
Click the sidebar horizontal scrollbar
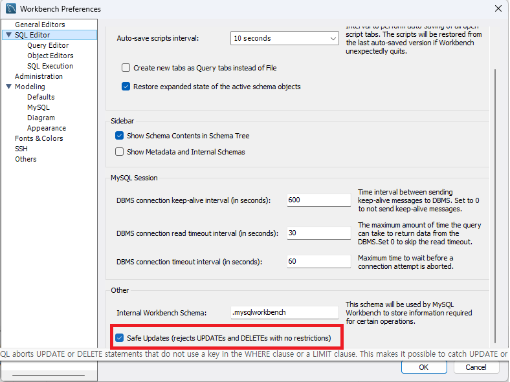(49, 376)
